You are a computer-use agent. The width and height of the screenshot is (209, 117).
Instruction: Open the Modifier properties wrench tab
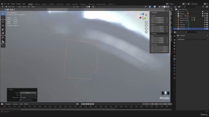coord(174,59)
